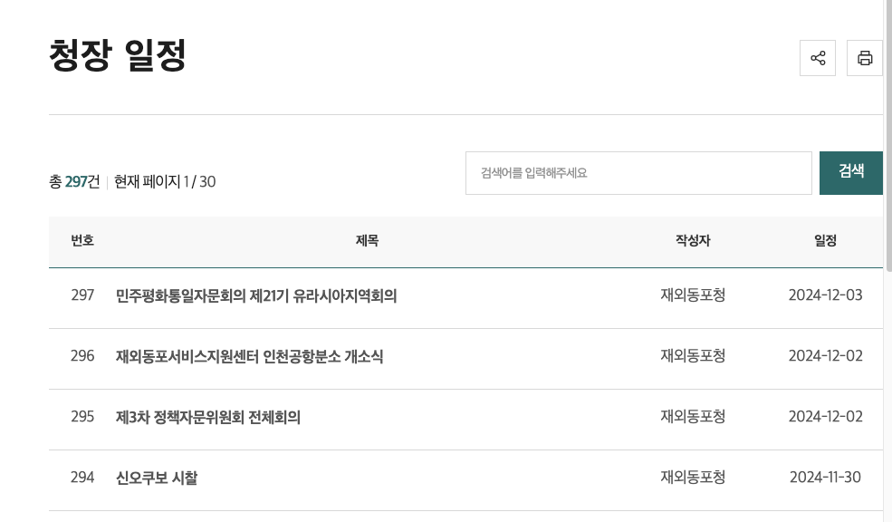The image size is (892, 522).
Task: Focus the 검색어를 입력해주세요 search field
Action: (638, 173)
